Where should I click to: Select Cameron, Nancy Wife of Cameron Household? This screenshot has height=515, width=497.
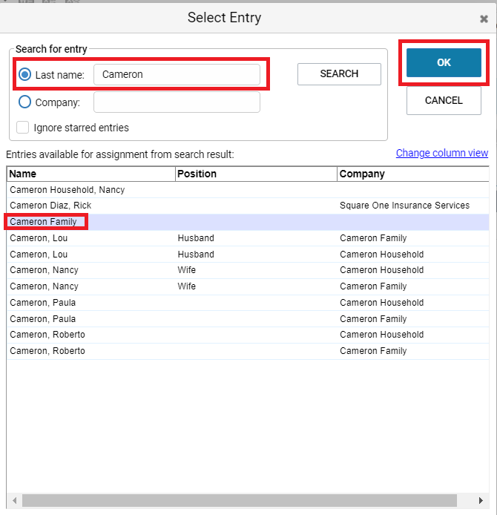[x=248, y=270]
